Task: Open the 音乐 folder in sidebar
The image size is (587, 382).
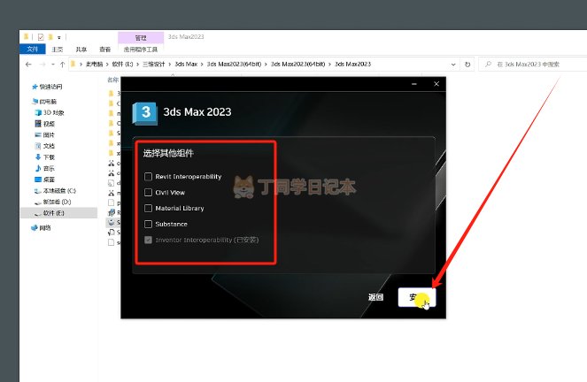Action: coord(45,169)
